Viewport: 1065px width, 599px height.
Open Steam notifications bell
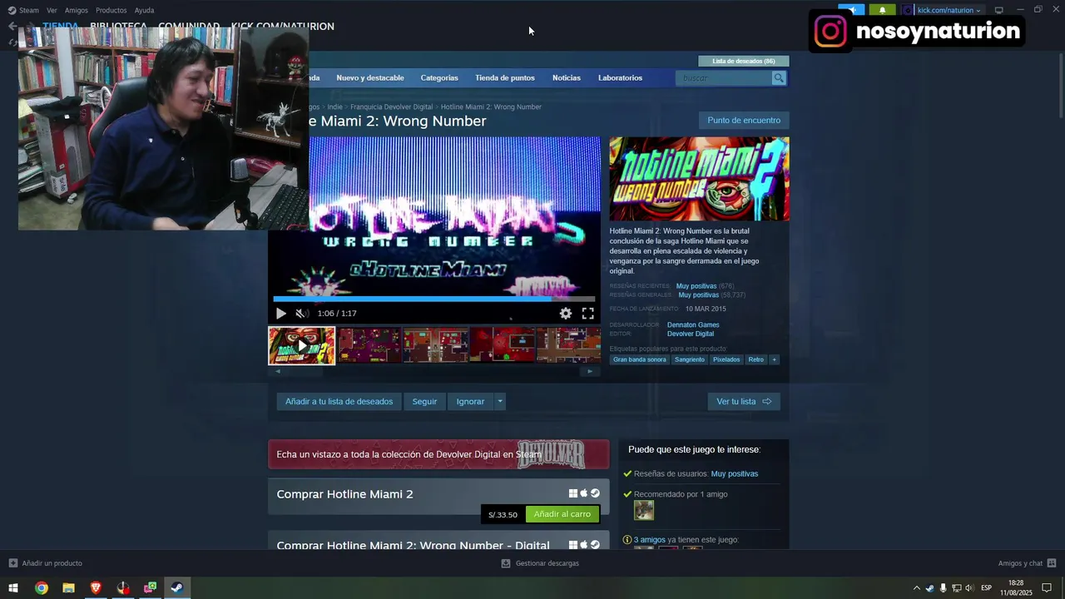[883, 10]
